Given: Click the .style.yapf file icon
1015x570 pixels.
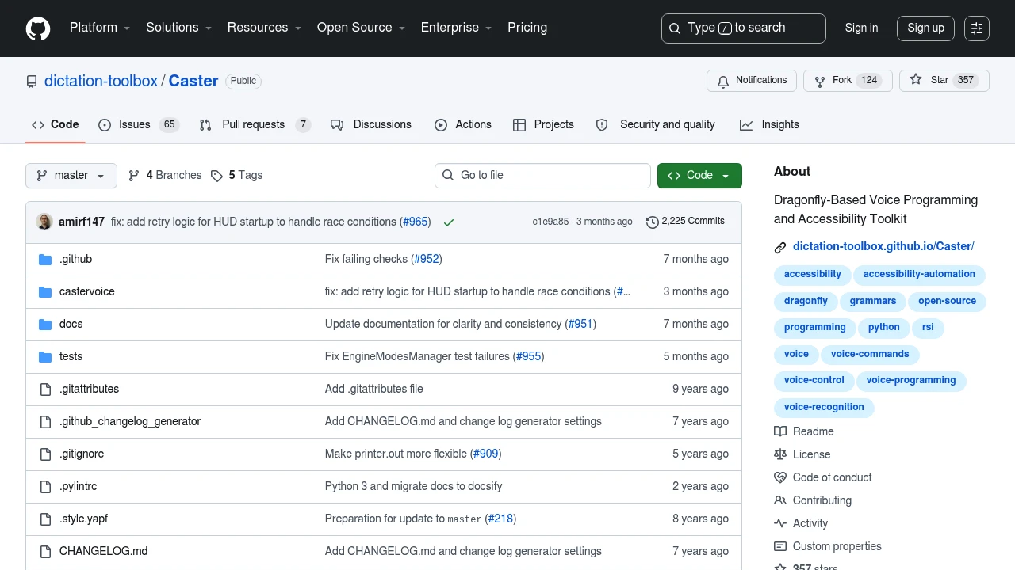Looking at the screenshot, I should 45,519.
